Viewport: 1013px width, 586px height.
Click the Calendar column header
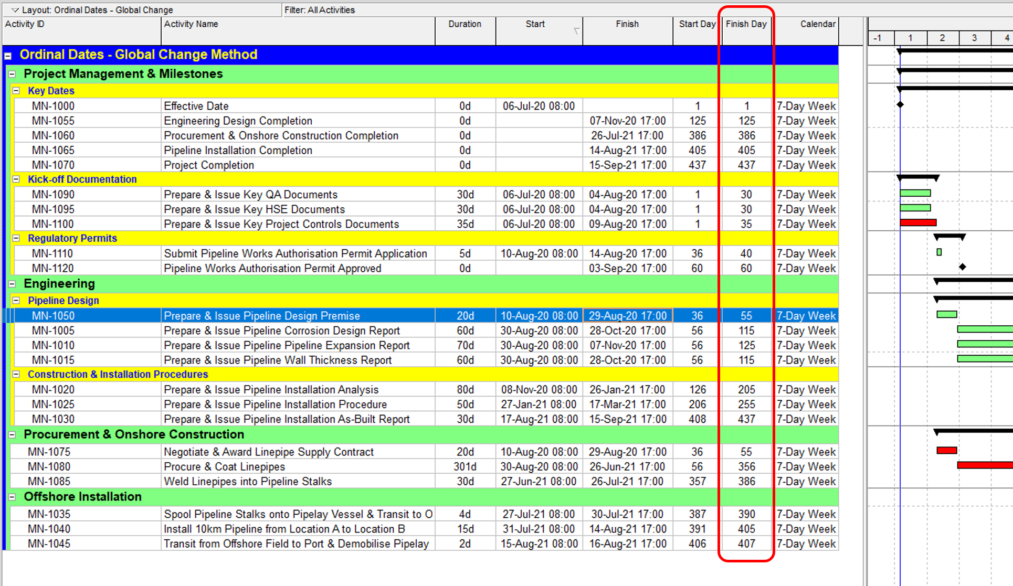point(806,31)
